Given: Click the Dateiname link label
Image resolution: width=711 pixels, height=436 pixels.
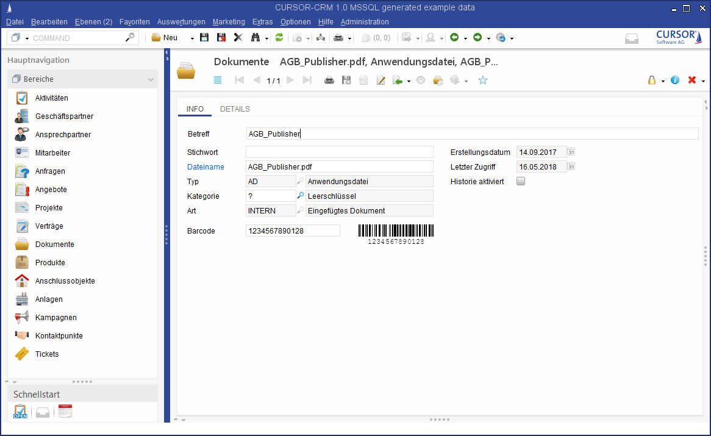Looking at the screenshot, I should tap(205, 167).
